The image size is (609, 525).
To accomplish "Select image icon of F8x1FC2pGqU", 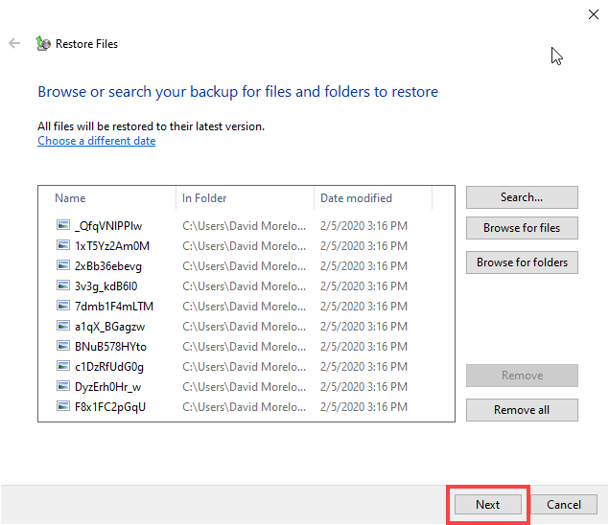I will pos(63,406).
